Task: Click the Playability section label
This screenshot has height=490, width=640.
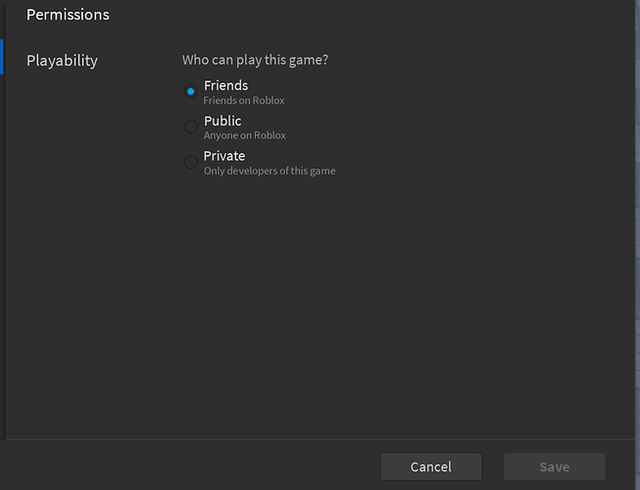Action: (62, 61)
